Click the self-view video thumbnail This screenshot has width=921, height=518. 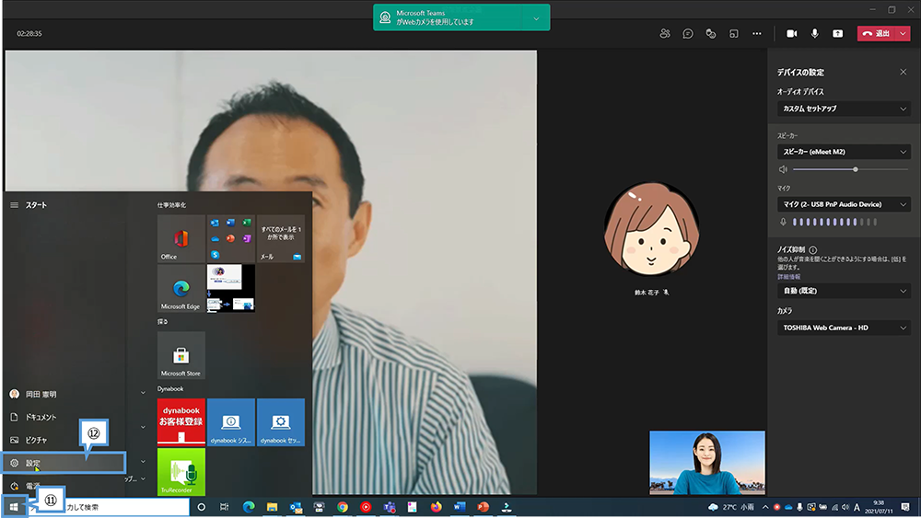coord(707,463)
